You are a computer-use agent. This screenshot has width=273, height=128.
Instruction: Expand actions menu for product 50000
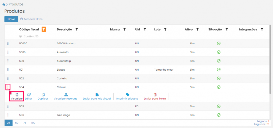pyautogui.click(x=8, y=44)
